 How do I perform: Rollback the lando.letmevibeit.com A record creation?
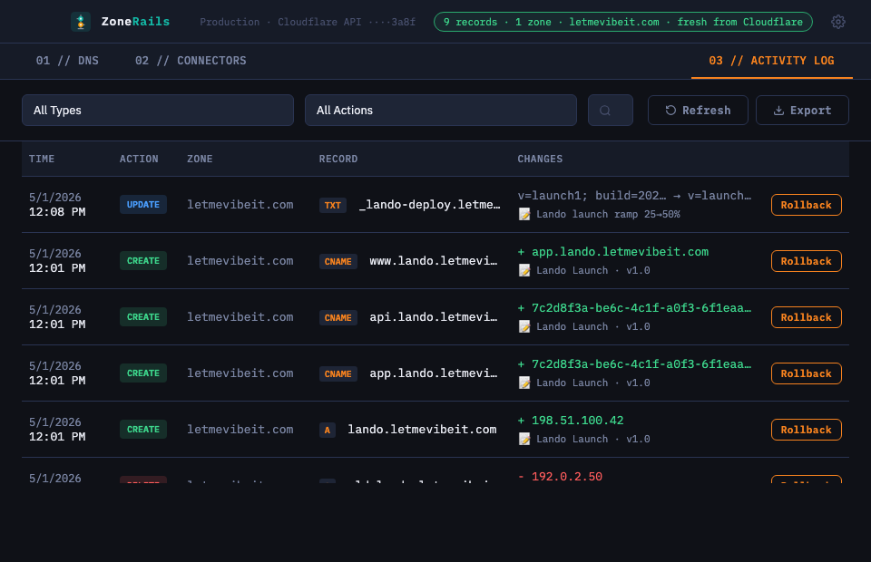[806, 430]
